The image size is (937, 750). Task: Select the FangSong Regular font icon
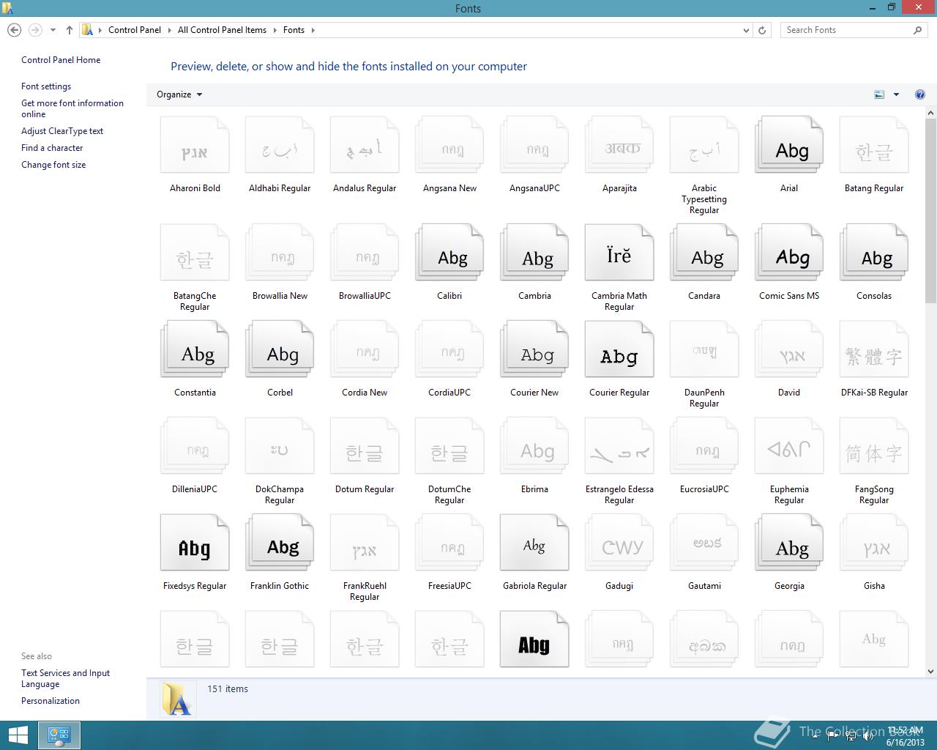pos(874,446)
